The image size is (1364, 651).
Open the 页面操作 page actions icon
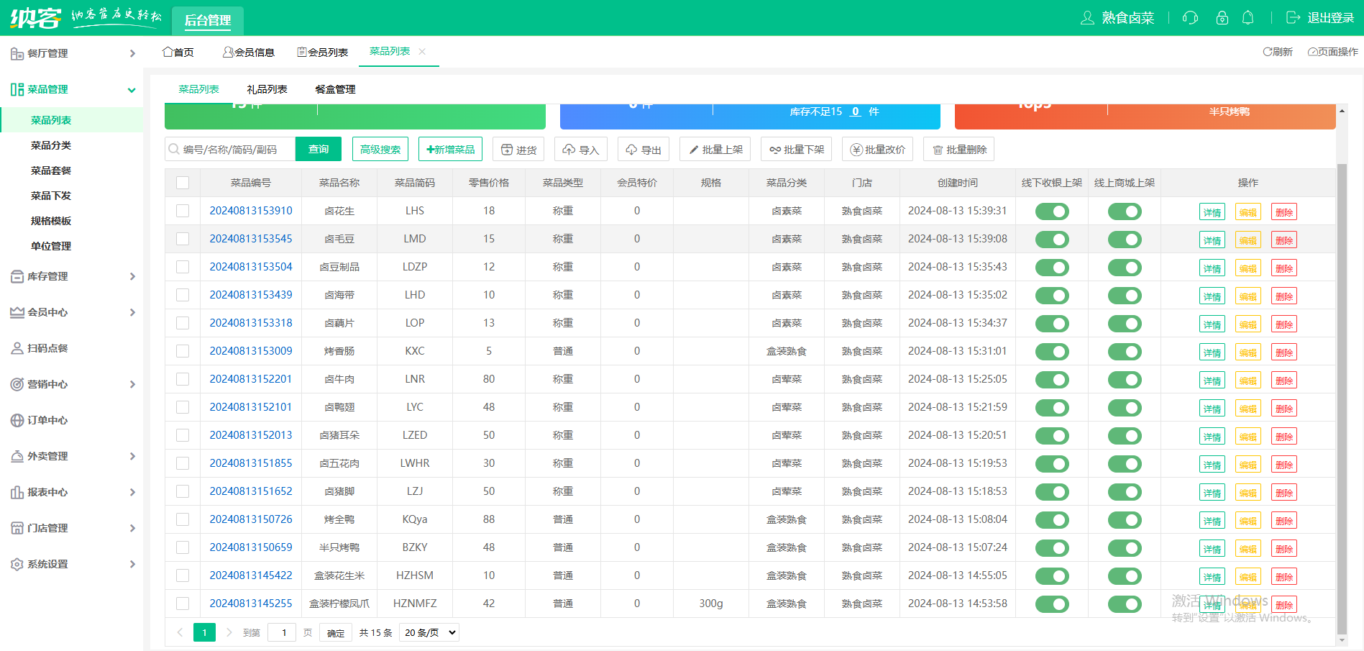pos(1312,52)
